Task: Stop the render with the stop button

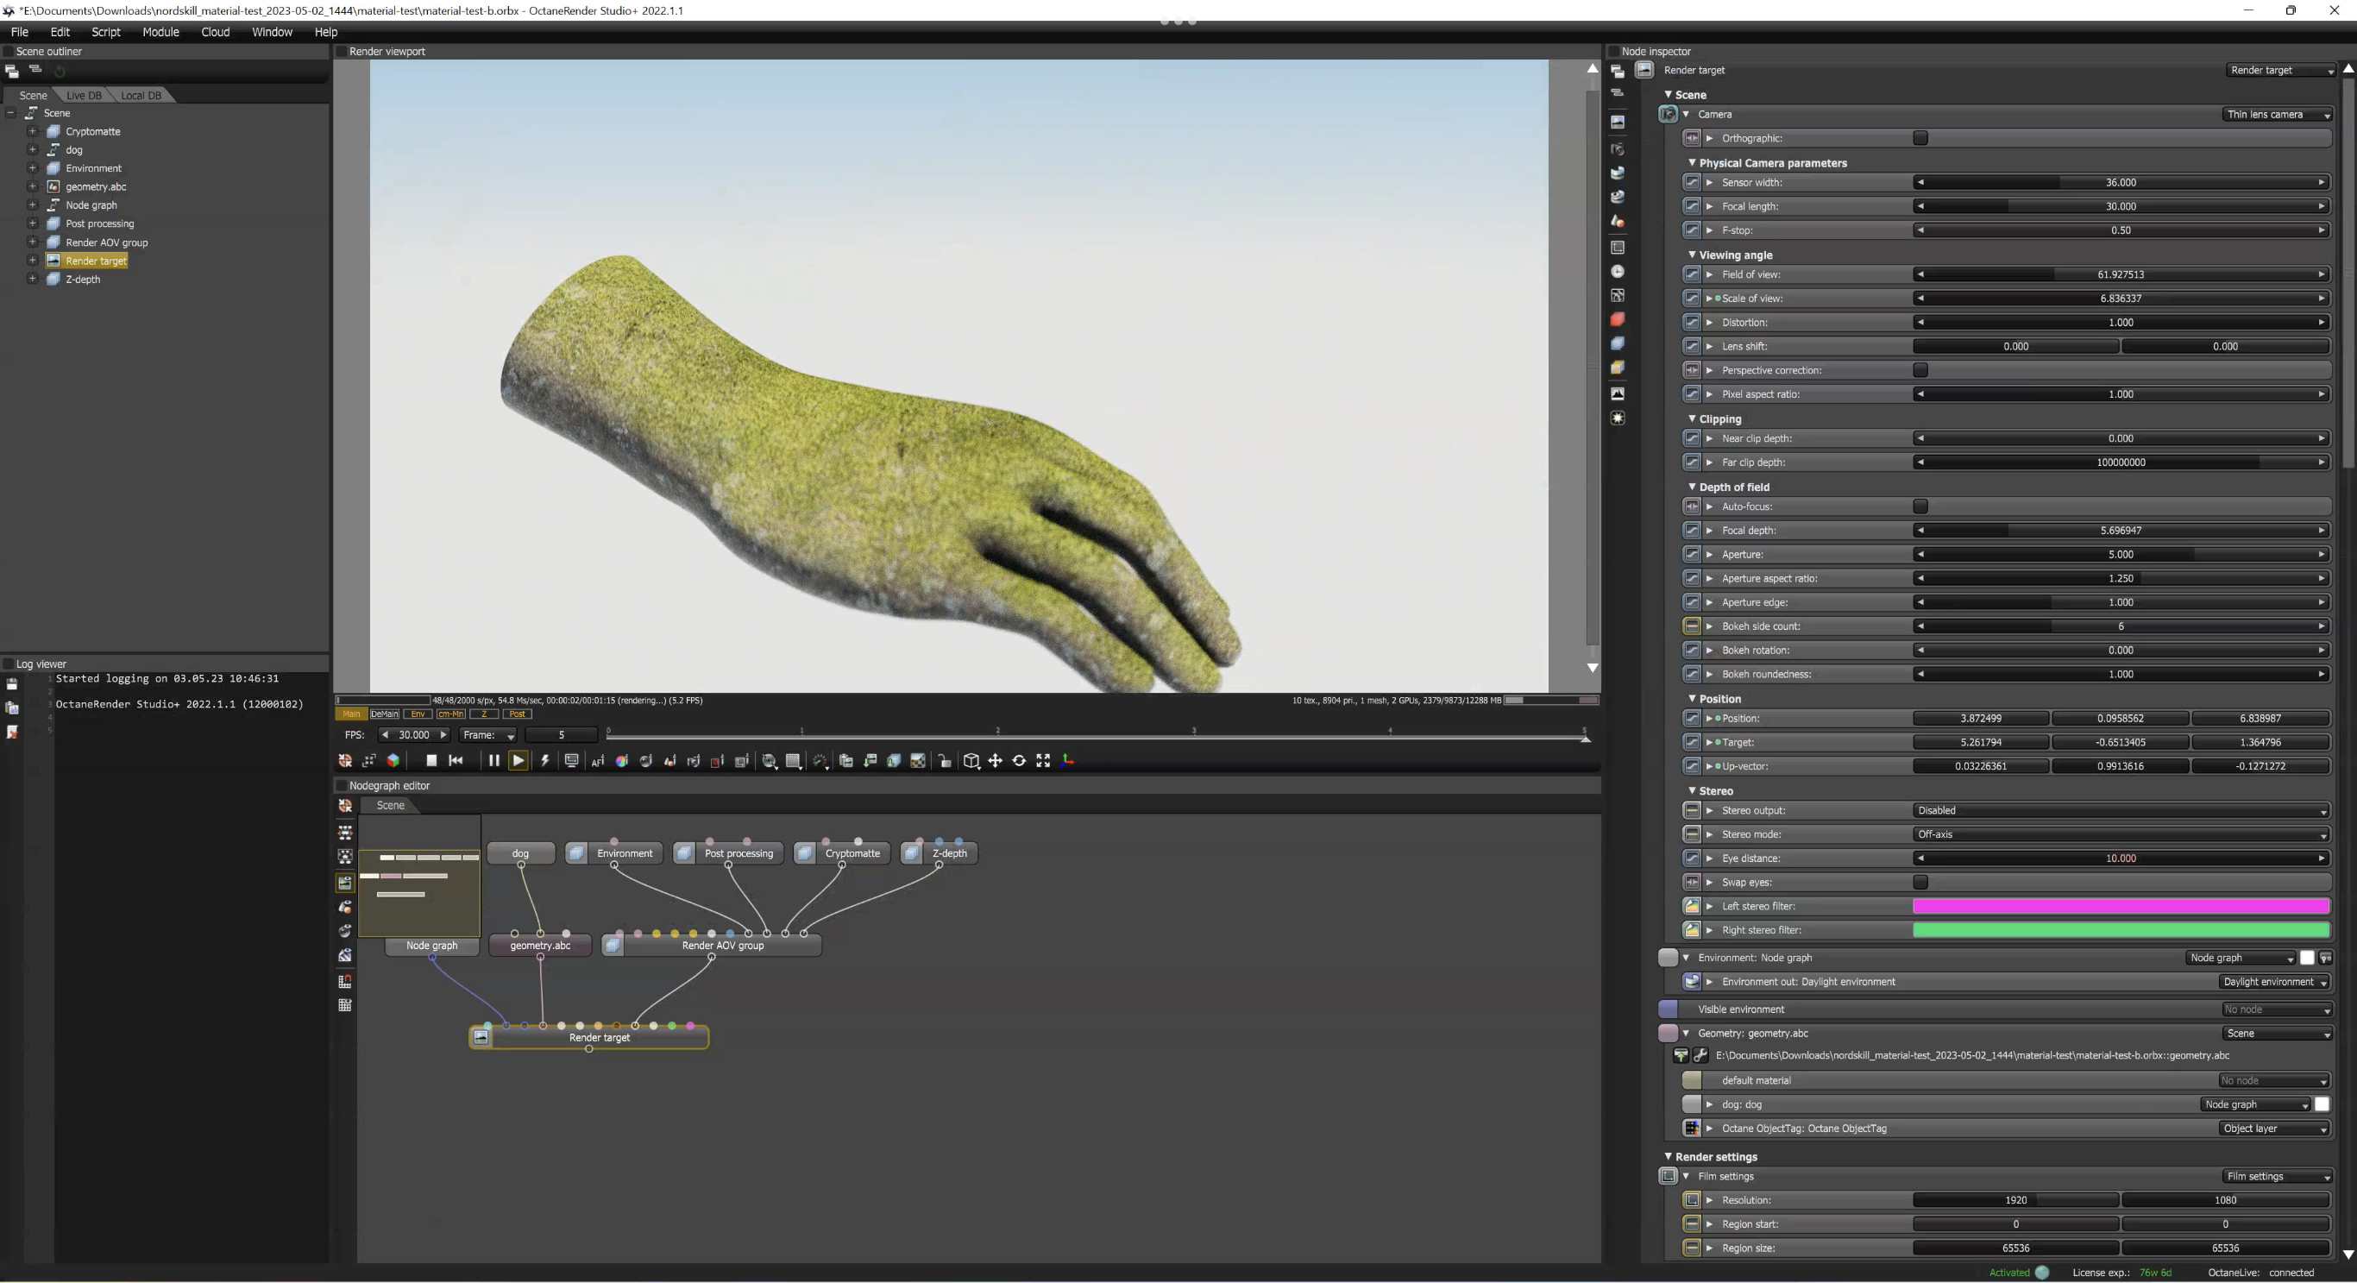Action: tap(431, 761)
